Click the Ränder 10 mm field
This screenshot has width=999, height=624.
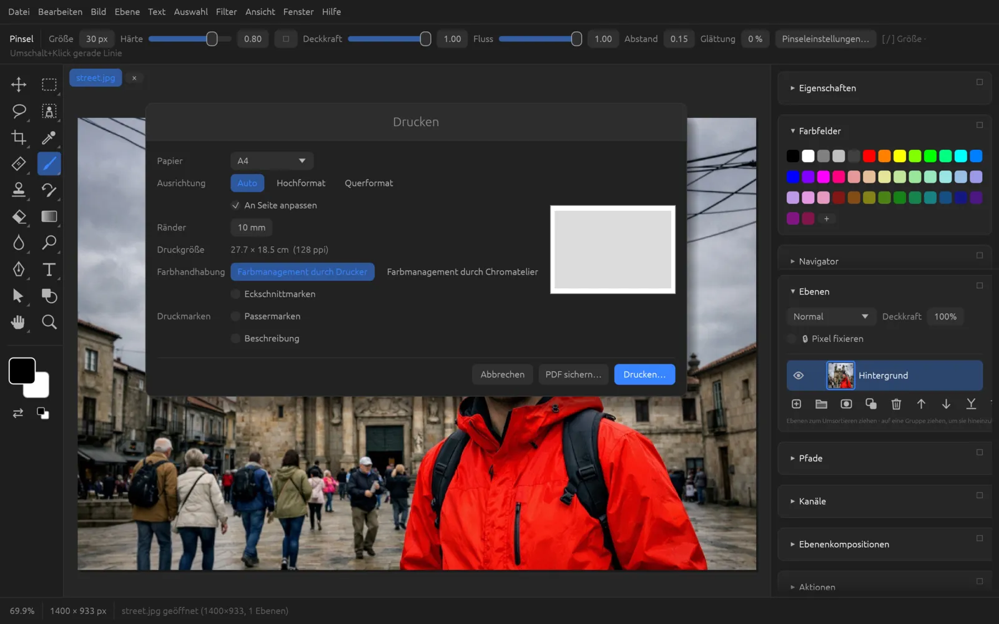[x=251, y=228]
